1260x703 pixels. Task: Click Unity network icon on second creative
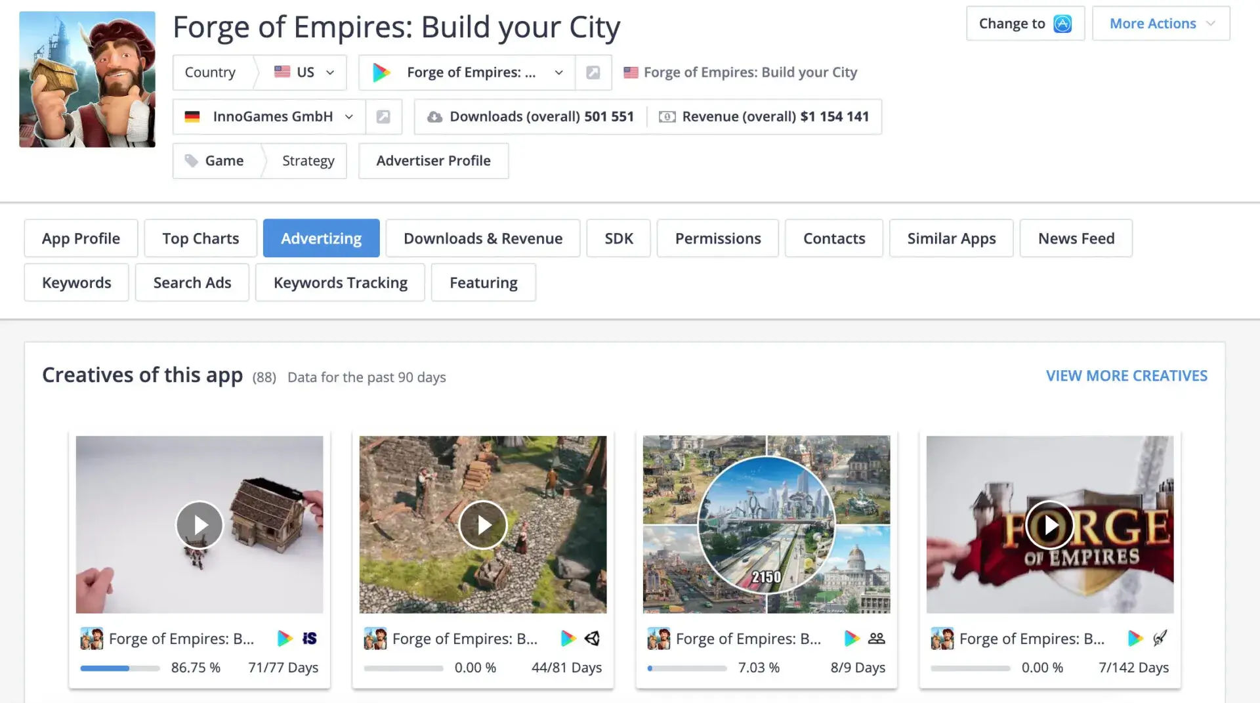click(592, 638)
